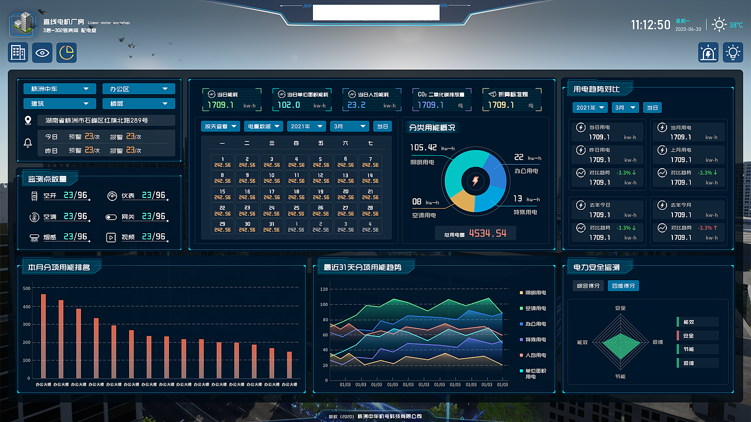751x422 pixels.
Task: Open the pie chart statistics icon button
Action: coord(66,53)
